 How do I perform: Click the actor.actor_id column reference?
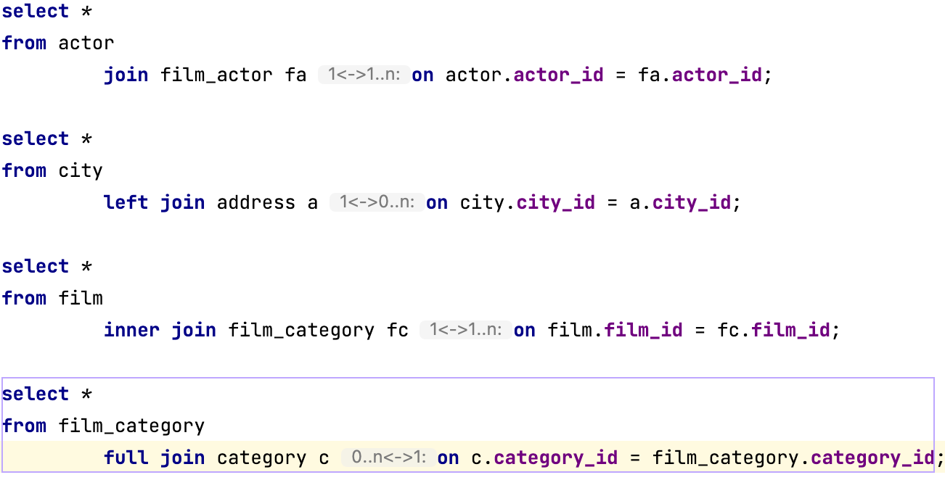(x=524, y=75)
